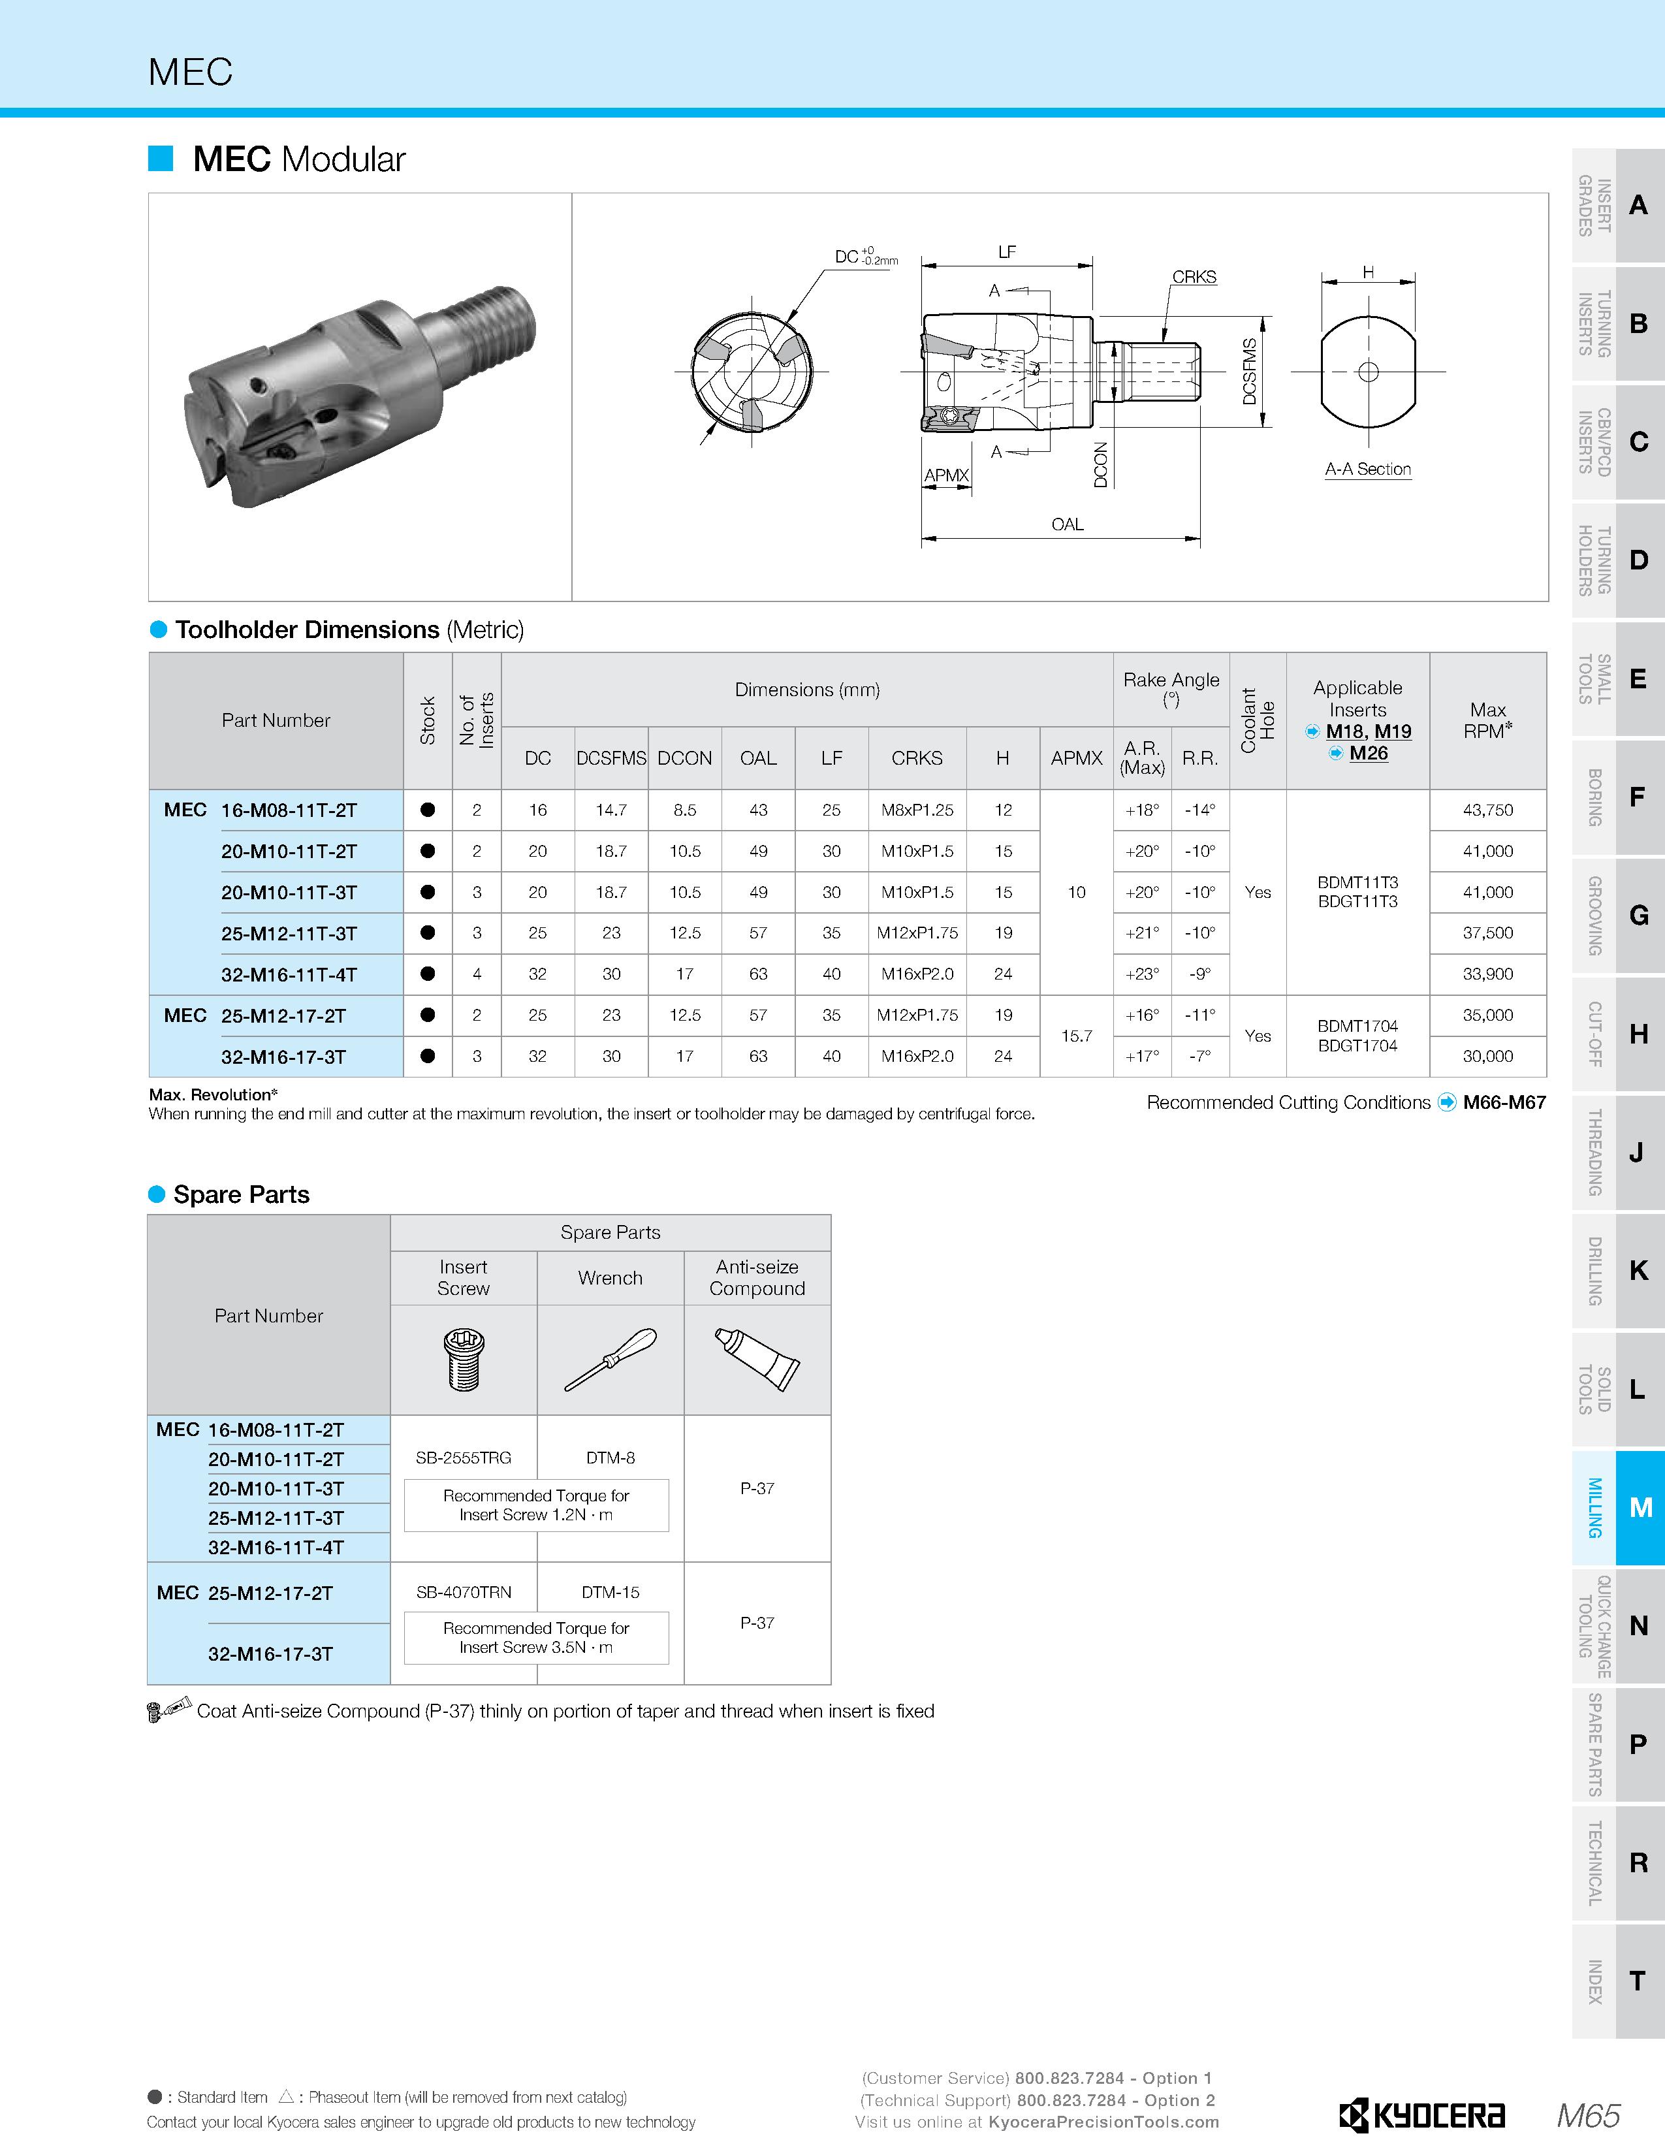The image size is (1665, 2155).
Task: Jump to section J Threading tab
Action: (x=1619, y=1153)
